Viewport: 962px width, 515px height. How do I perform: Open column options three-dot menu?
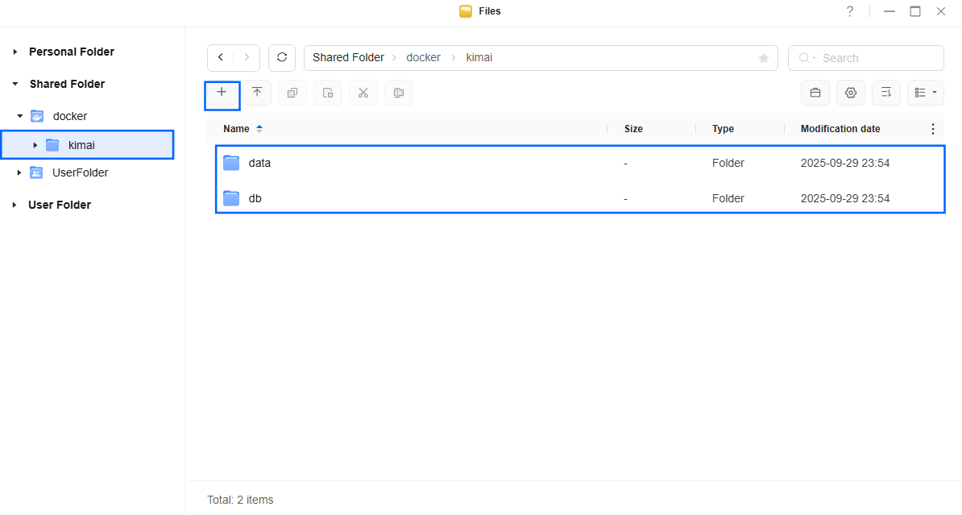(932, 129)
